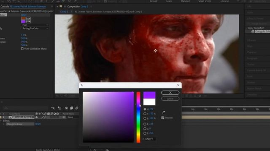The image size is (270, 151).
Task: Click Cancel in the To color dialog
Action: 170,99
